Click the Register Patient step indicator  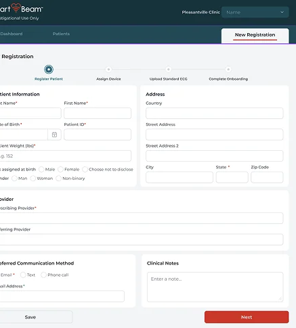(49, 69)
